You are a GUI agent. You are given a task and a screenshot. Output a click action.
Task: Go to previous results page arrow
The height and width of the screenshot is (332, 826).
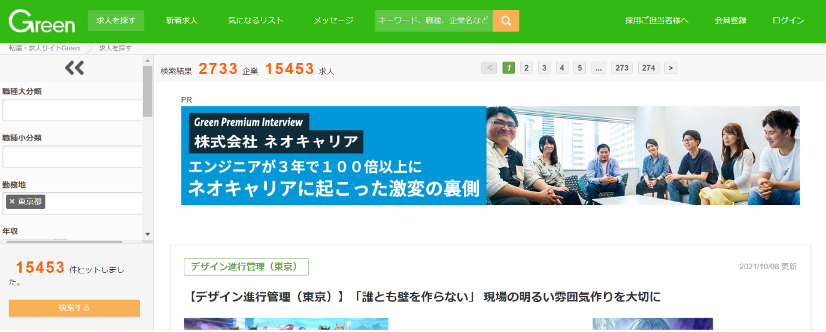click(x=489, y=68)
